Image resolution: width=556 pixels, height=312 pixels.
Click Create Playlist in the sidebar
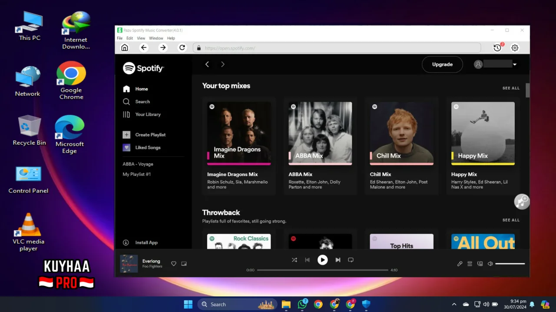click(x=144, y=135)
